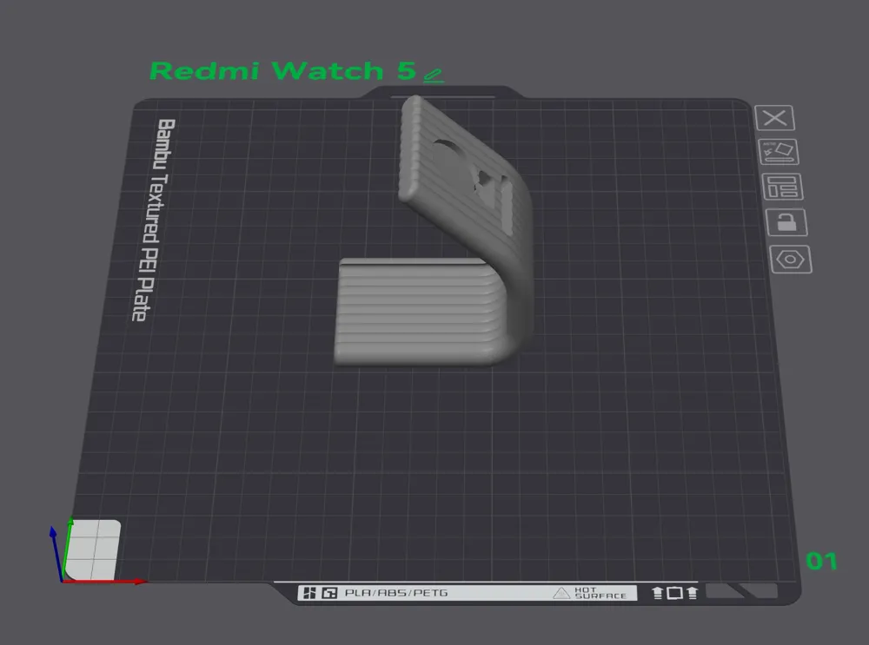The image size is (869, 645).
Task: Select the ribbed base of the model
Action: (x=421, y=310)
